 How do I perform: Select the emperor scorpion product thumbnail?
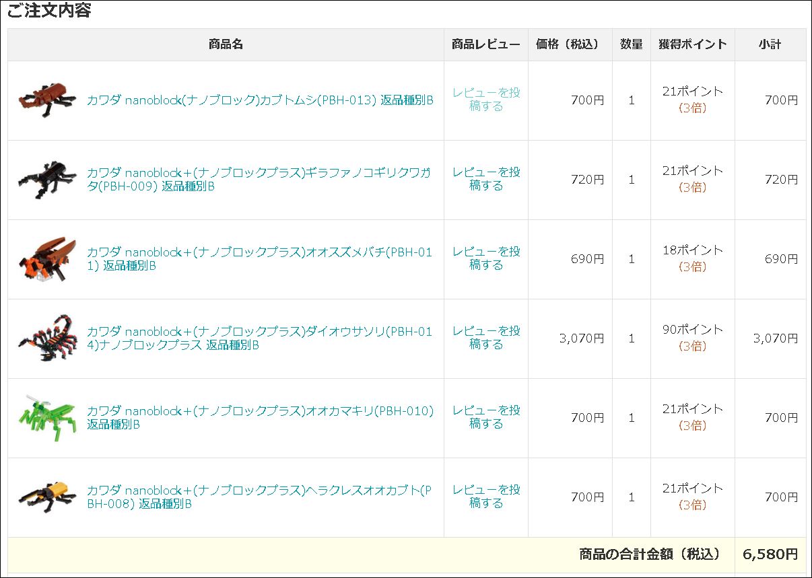point(47,338)
